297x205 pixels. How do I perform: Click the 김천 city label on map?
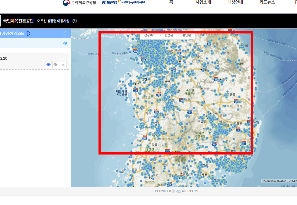point(203,121)
